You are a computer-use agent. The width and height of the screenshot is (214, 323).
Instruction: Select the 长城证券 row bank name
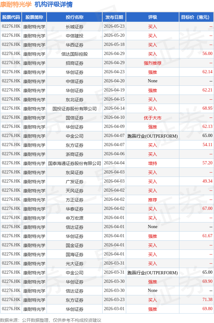point(75,27)
